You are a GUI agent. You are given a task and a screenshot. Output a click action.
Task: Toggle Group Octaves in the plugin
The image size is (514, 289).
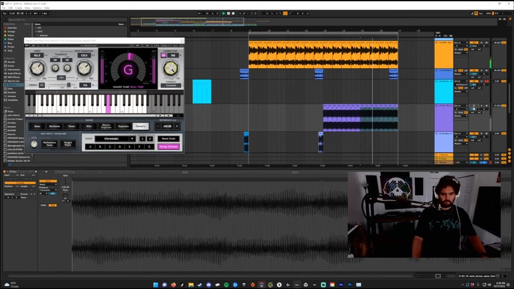(x=168, y=147)
